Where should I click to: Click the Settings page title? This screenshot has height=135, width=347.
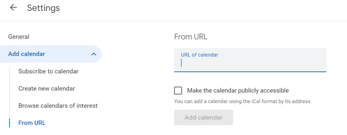[43, 8]
